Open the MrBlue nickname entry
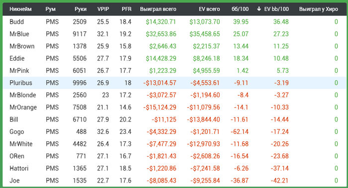 point(19,34)
